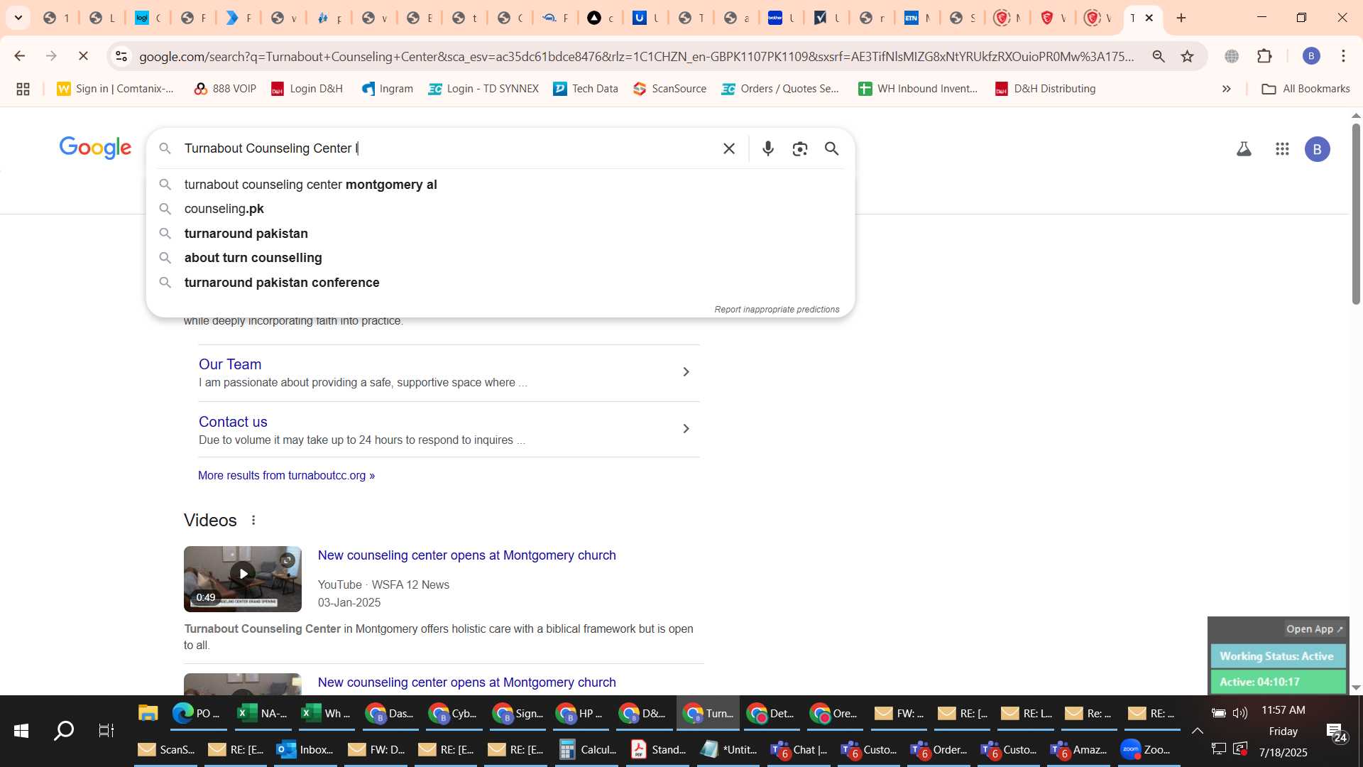Open 'Login - TD SYNNEX' bookmark
The width and height of the screenshot is (1363, 767).
point(483,89)
